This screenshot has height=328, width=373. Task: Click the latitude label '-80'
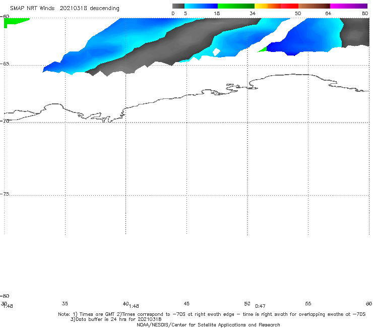click(5, 296)
